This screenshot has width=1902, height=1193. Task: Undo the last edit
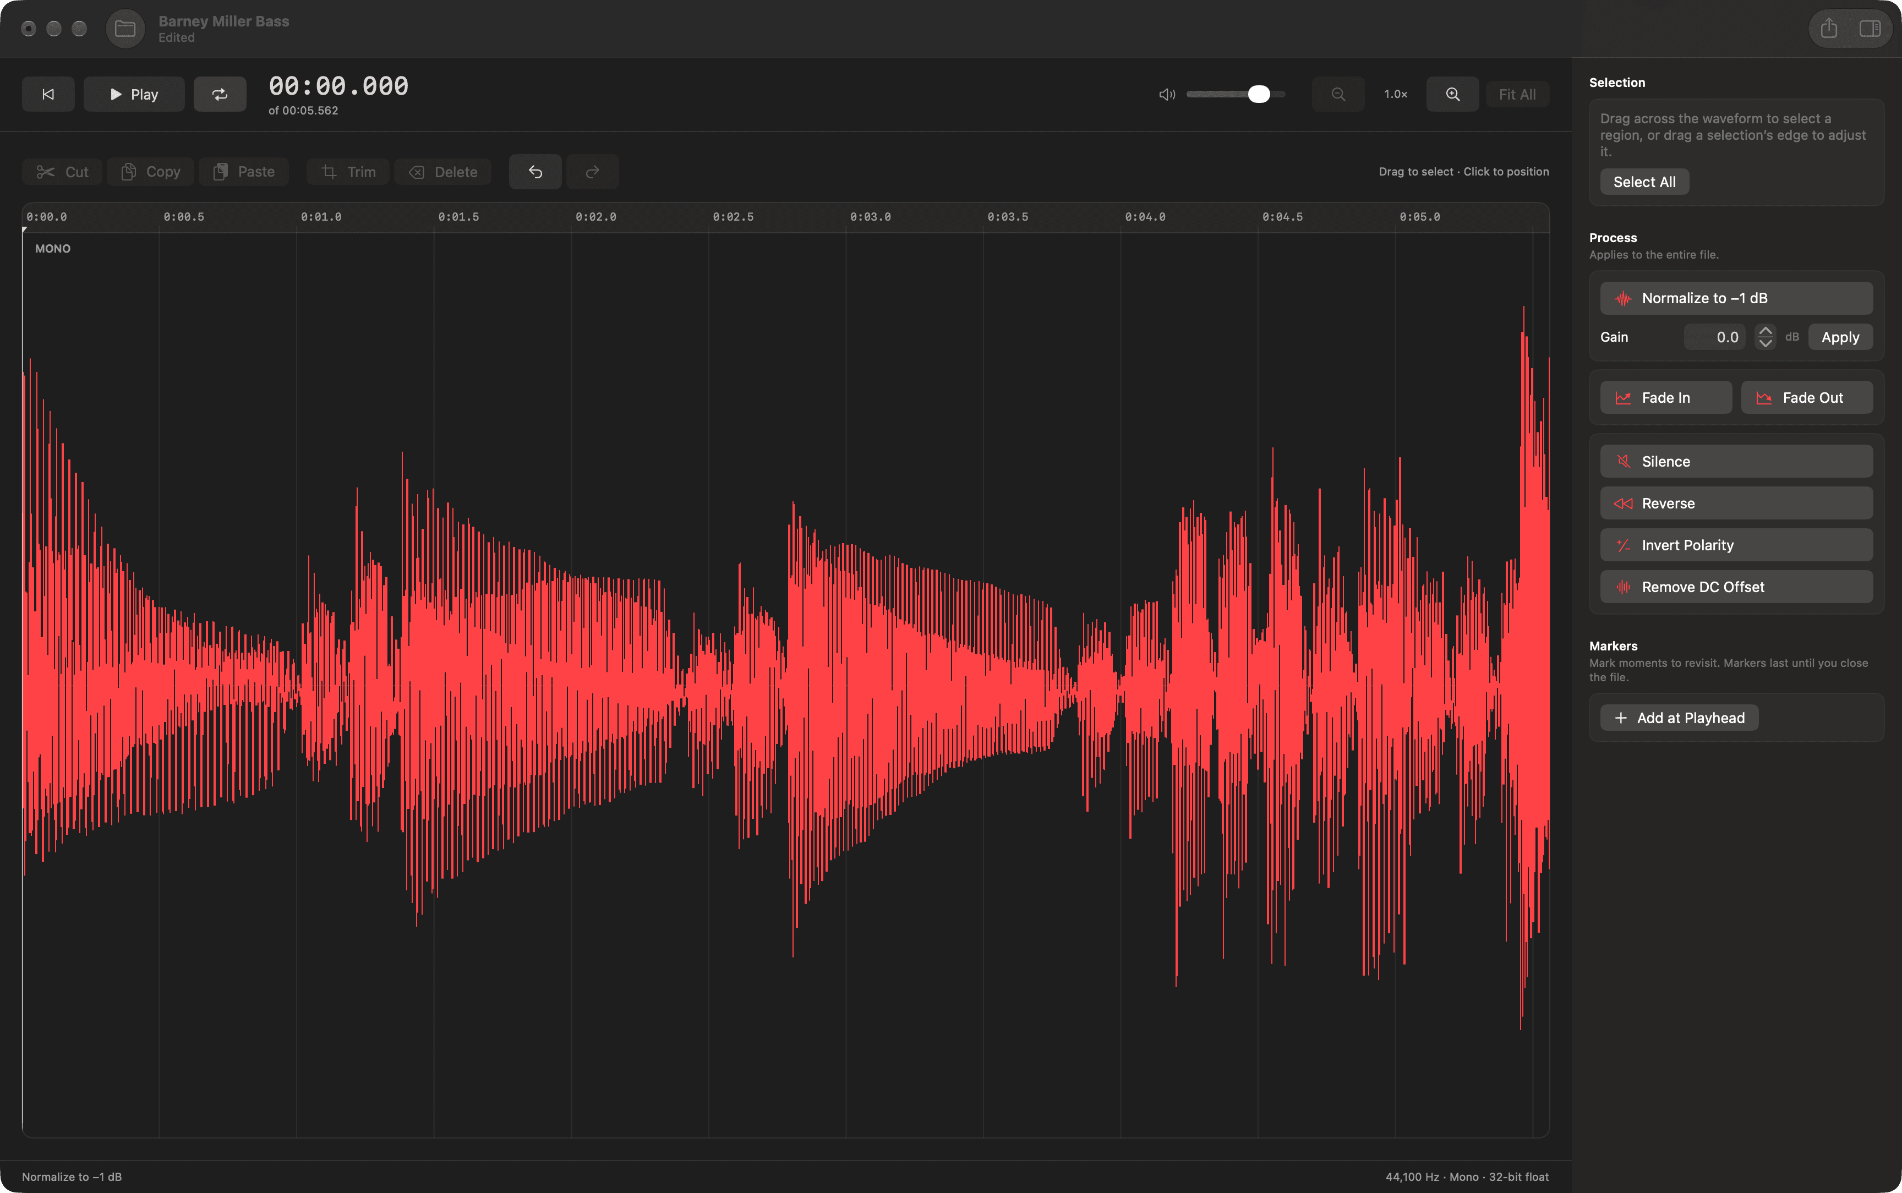click(535, 172)
